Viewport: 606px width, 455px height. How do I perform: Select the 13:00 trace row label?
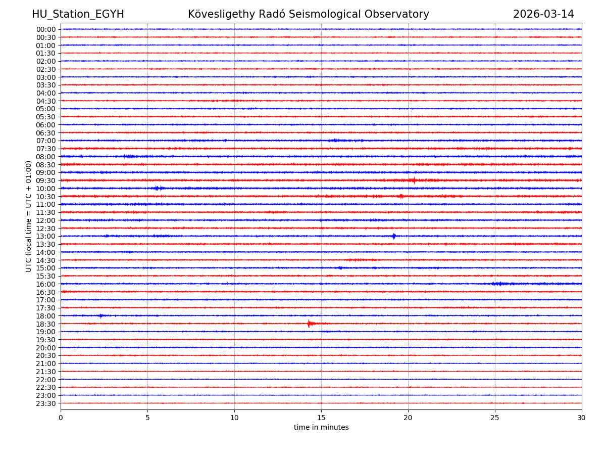[45, 237]
